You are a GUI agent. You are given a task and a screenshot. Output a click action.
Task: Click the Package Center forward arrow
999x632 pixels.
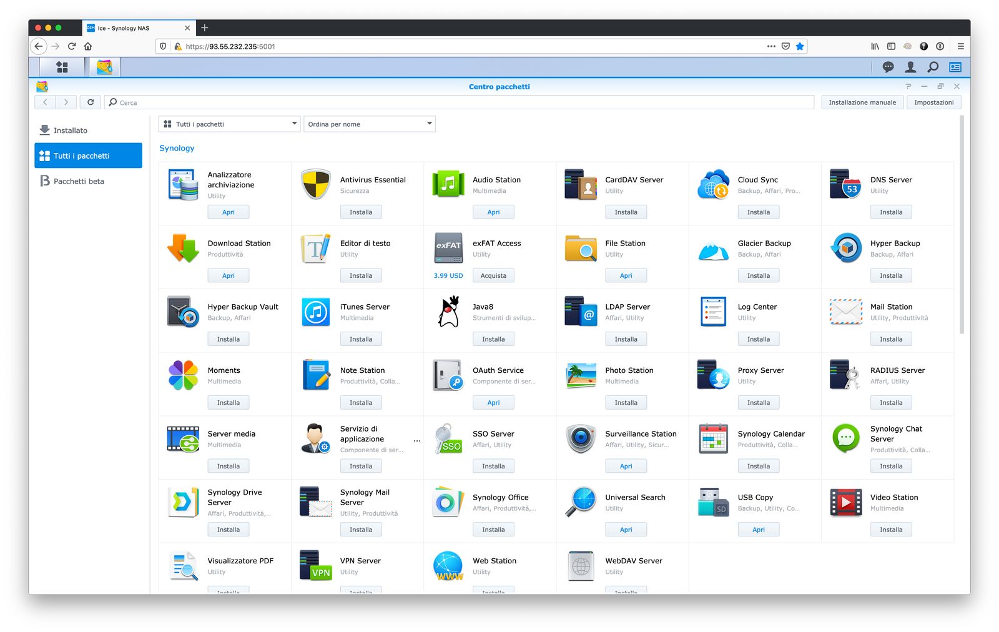[66, 102]
